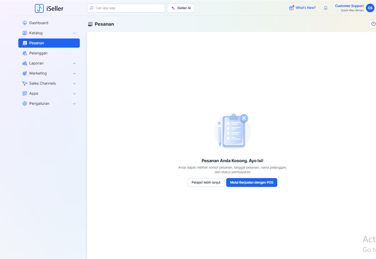376x259 pixels.
Task: Click the notification bell icon
Action: [326, 8]
